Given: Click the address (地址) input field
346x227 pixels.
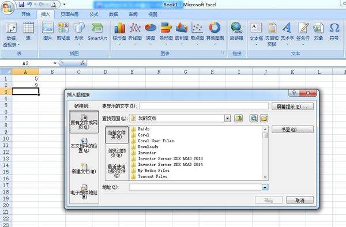Looking at the screenshot, I should 195,187.
